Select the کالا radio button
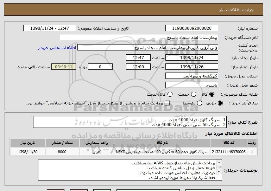 (x=212, y=94)
